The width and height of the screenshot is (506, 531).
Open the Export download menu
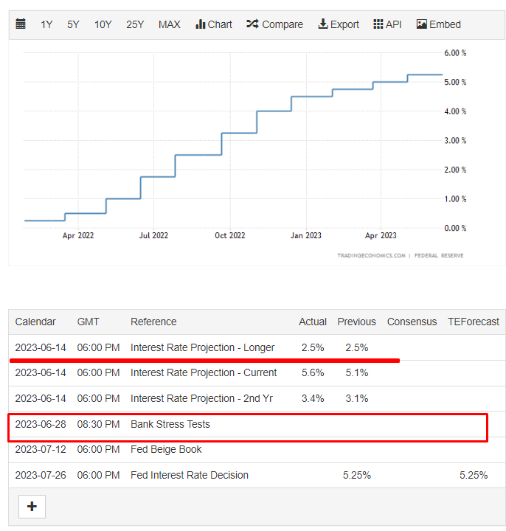339,24
